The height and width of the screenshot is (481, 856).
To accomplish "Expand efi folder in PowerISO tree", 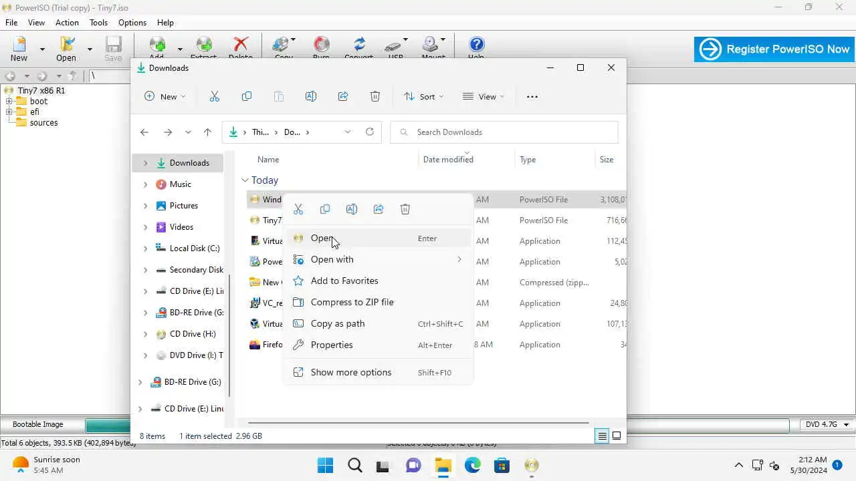I will pos(9,112).
